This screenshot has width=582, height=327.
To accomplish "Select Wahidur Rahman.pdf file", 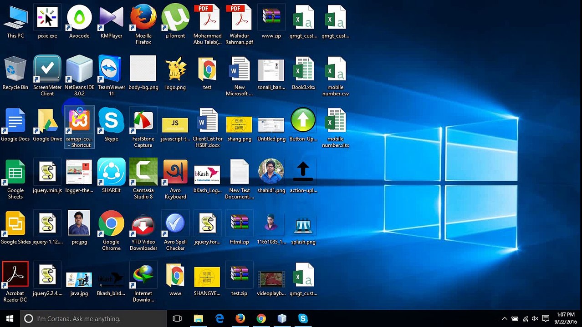I will 239,25.
